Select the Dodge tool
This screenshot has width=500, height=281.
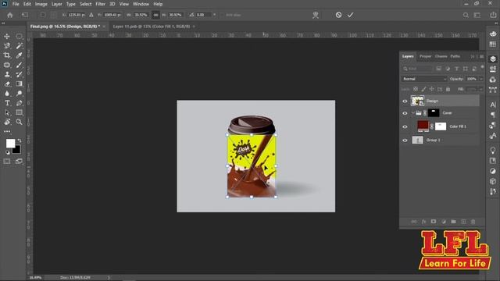(19, 94)
